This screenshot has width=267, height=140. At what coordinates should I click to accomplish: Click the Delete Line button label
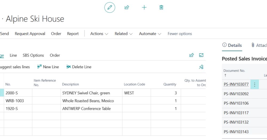coord(81,67)
